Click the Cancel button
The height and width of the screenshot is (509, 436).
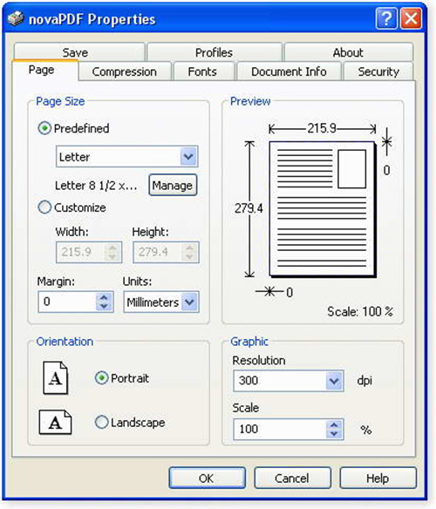(x=292, y=478)
